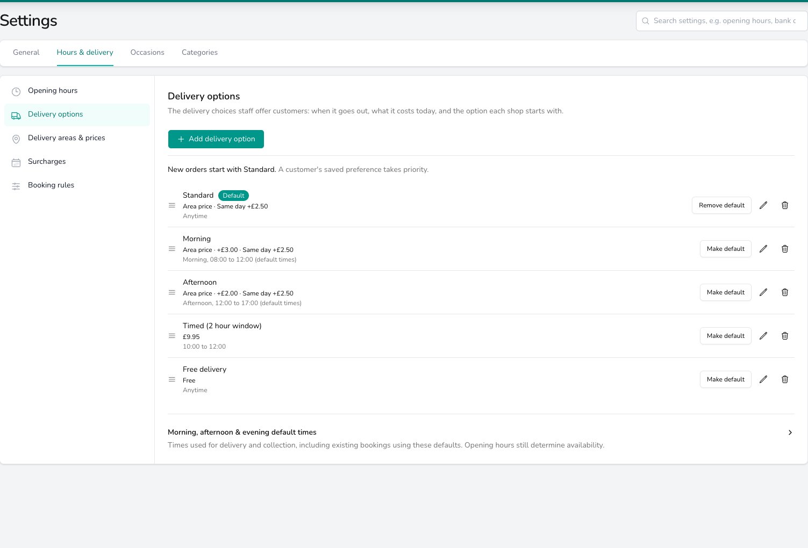Screen dimensions: 808x548
Task: Open Opening hours in the sidebar
Action: [77, 91]
